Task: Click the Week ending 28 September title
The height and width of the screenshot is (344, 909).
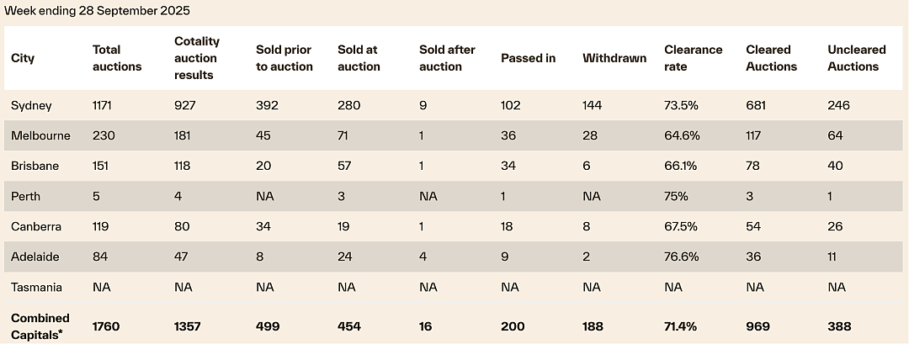Action: (97, 10)
